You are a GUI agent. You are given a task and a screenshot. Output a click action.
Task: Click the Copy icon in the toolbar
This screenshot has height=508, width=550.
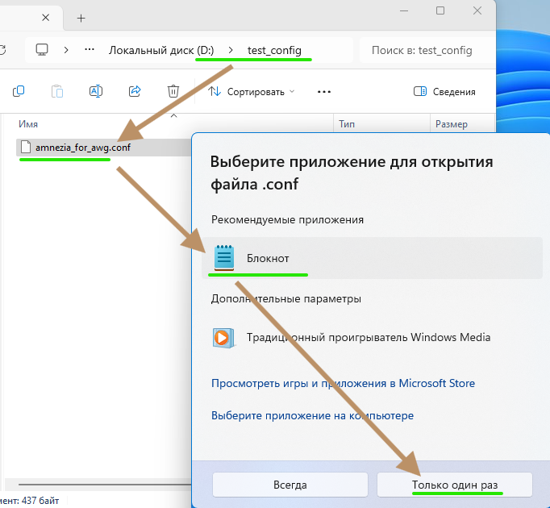[19, 91]
